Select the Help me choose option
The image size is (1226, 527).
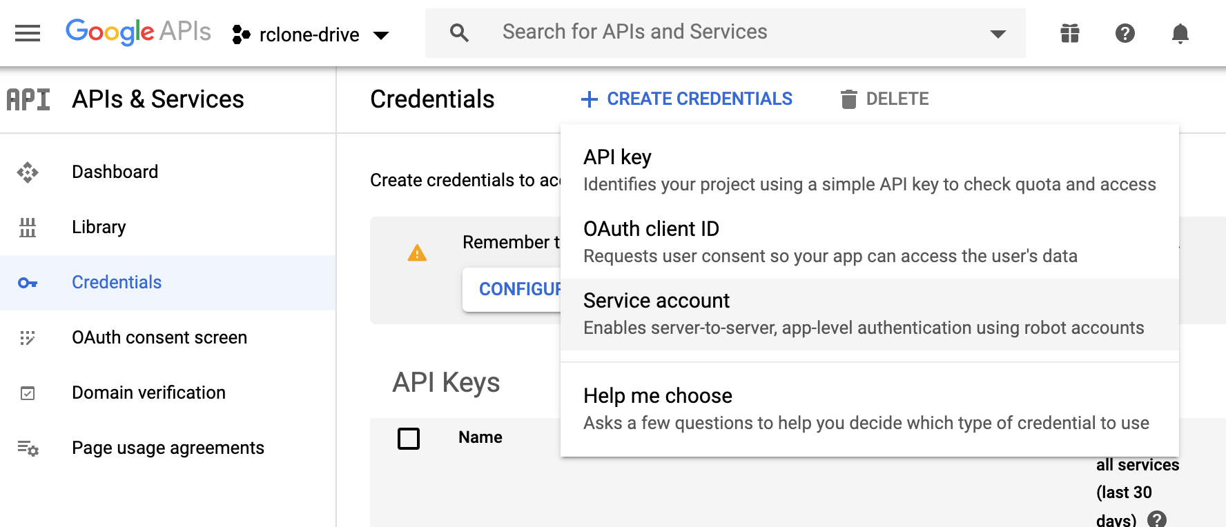coord(658,396)
